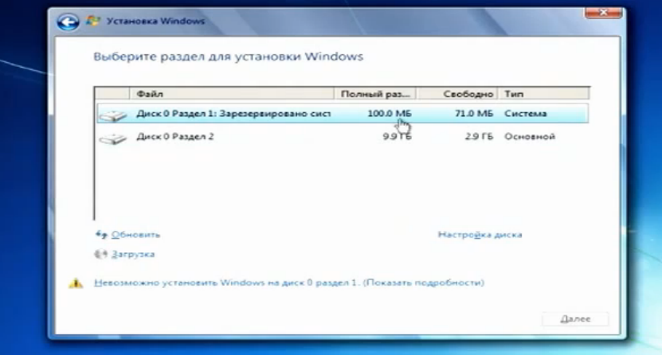This screenshot has height=355, width=662.
Task: Click the 71.0 МБ free space value
Action: pyautogui.click(x=474, y=113)
